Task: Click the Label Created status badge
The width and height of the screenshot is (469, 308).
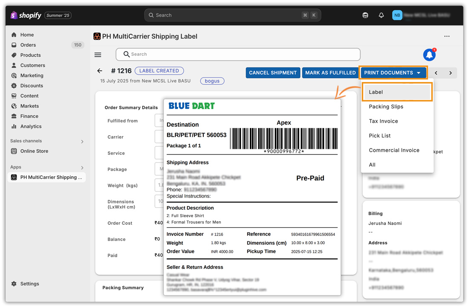Action: (x=159, y=71)
